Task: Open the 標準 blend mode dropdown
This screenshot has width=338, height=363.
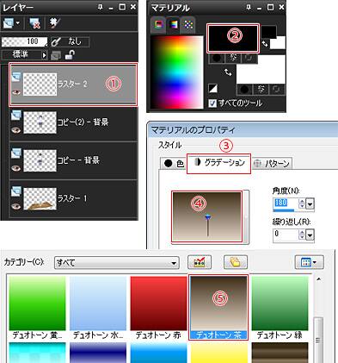Action: (24, 54)
